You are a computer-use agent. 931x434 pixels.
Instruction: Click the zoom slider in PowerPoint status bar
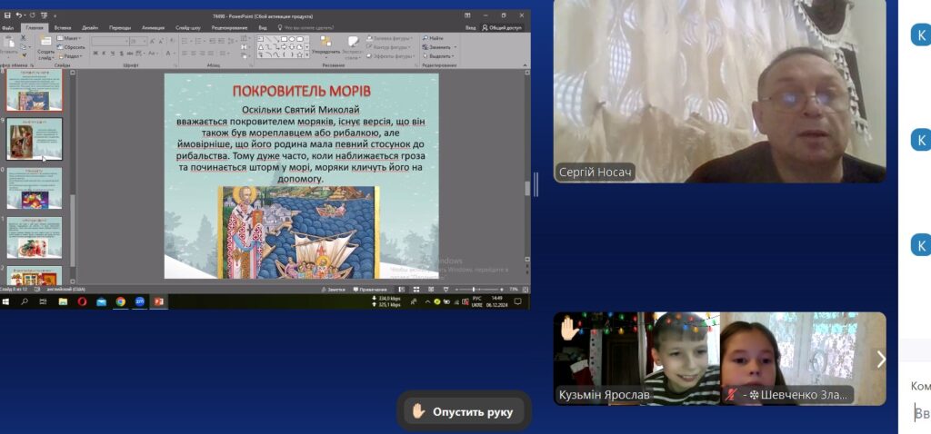click(x=478, y=290)
